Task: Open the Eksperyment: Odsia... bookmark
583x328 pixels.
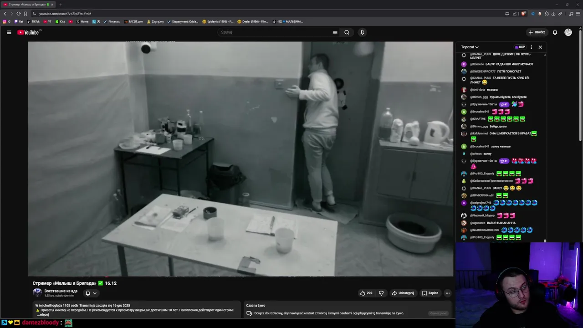Action: tap(183, 21)
